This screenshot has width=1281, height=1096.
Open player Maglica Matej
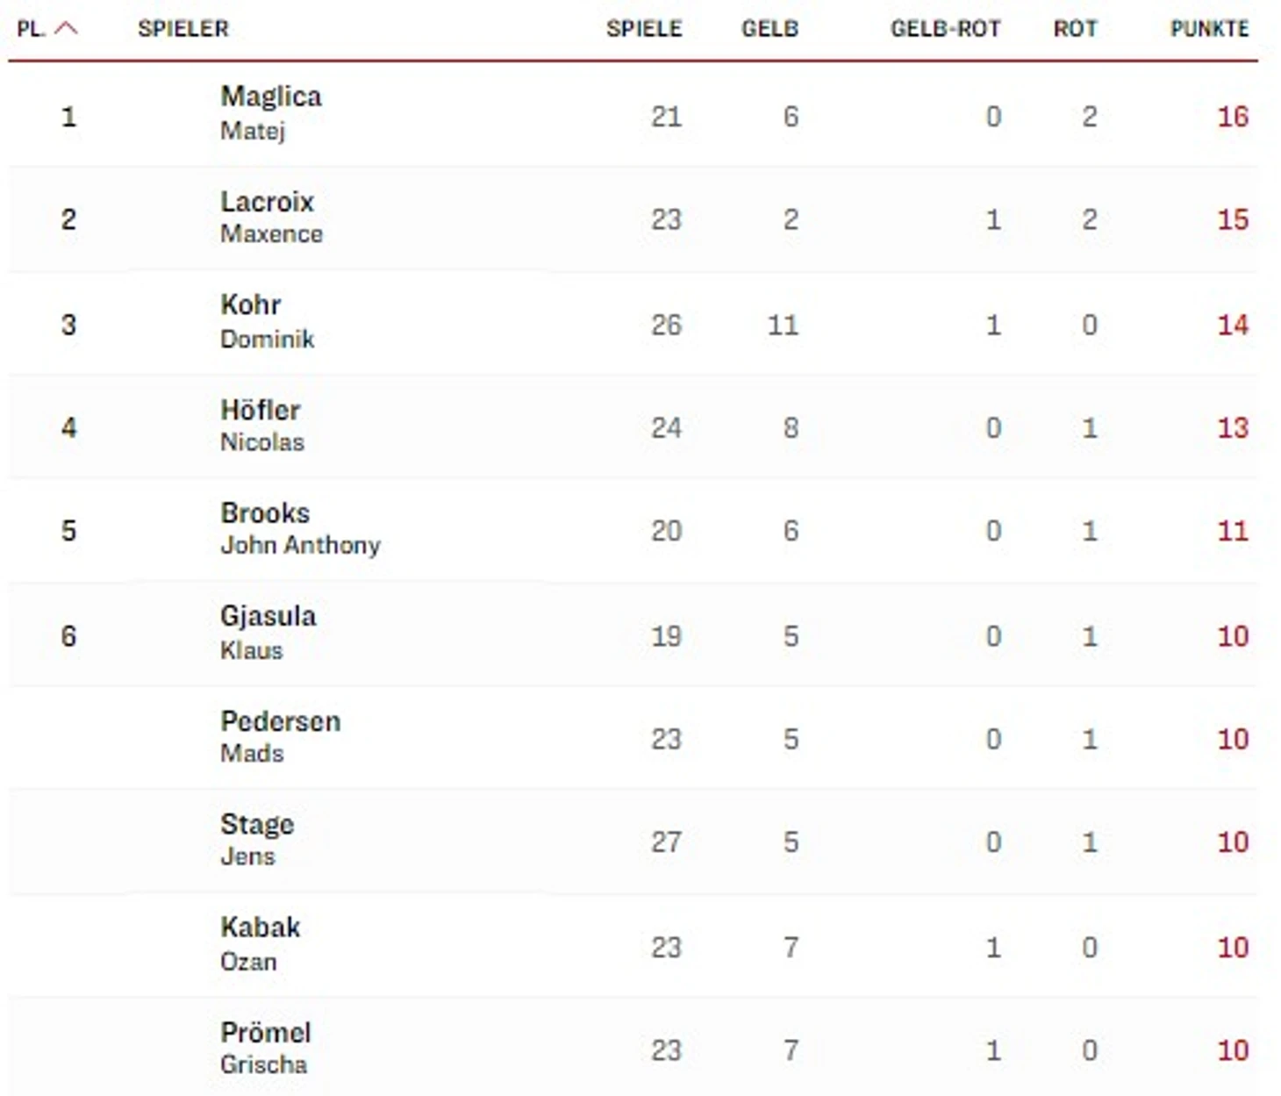270,112
